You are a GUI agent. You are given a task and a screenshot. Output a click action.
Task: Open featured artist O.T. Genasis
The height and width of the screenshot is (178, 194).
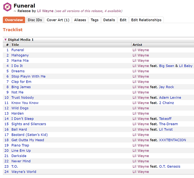click(x=169, y=167)
